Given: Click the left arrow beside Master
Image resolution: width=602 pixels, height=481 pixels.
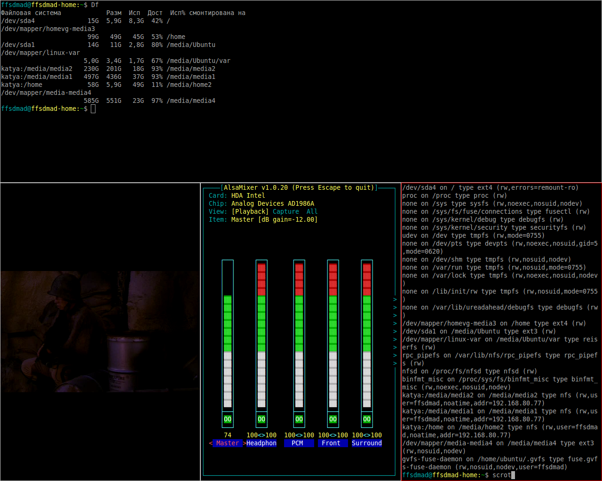Looking at the screenshot, I should point(211,443).
